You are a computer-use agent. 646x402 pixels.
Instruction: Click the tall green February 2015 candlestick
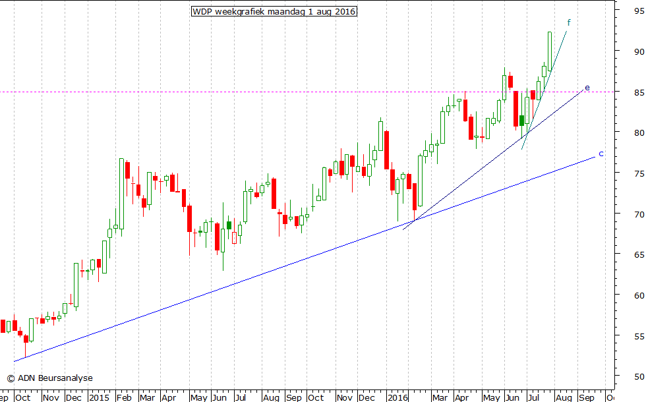click(121, 194)
